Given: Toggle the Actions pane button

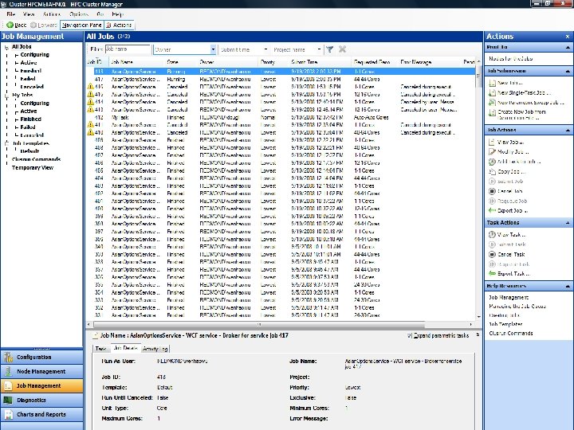Looking at the screenshot, I should pyautogui.click(x=119, y=25).
